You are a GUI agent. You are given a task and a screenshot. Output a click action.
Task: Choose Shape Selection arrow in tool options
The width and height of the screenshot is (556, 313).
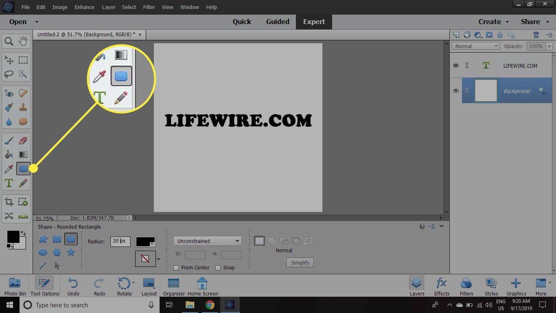[x=57, y=266]
